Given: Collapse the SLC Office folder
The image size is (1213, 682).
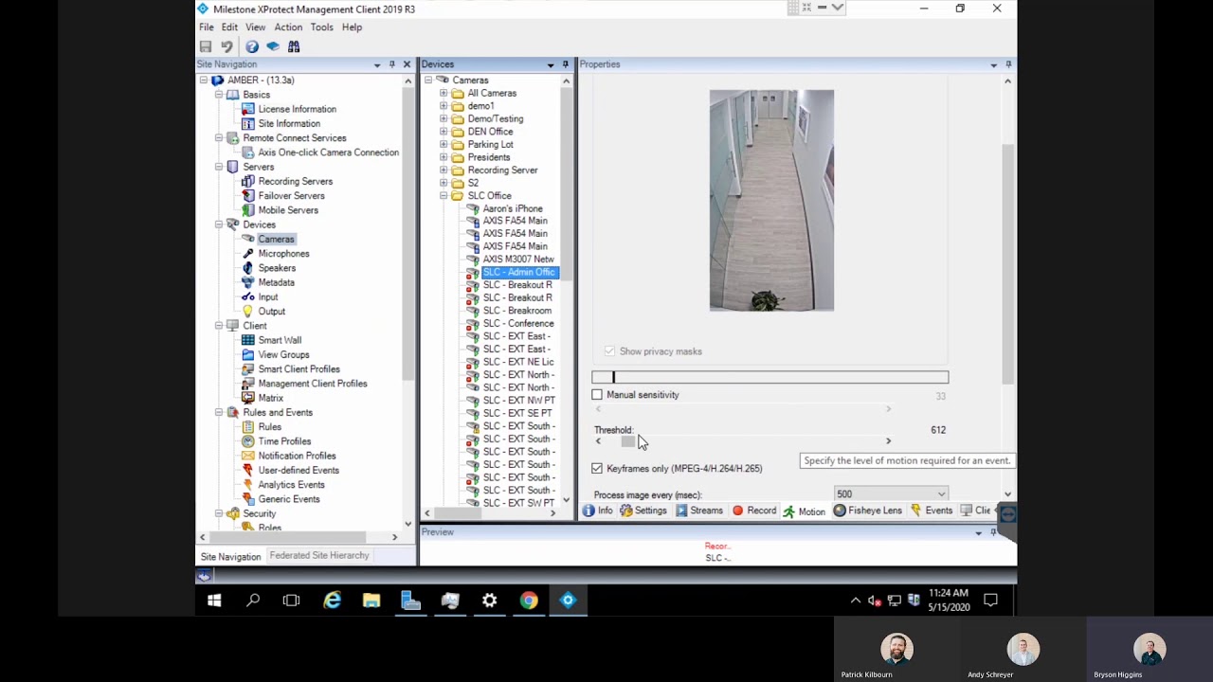Looking at the screenshot, I should click(443, 196).
